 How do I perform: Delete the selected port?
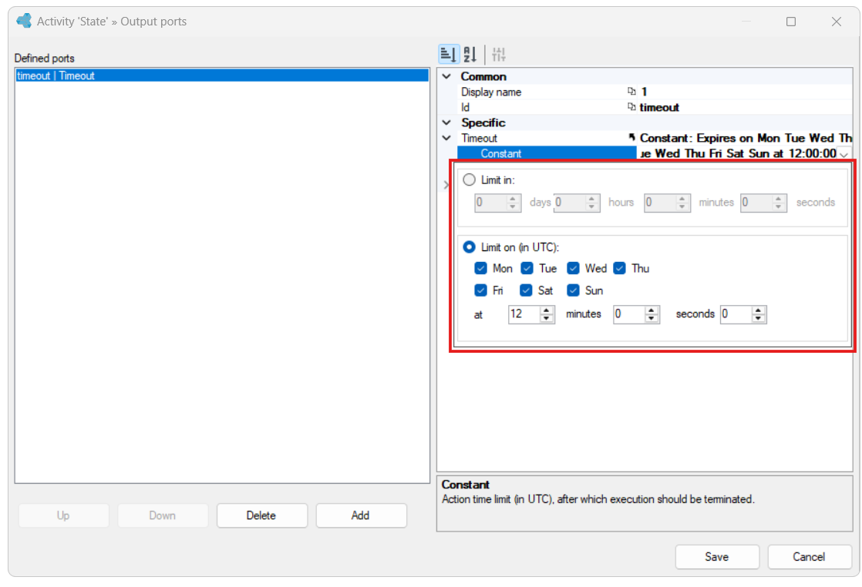tap(261, 515)
